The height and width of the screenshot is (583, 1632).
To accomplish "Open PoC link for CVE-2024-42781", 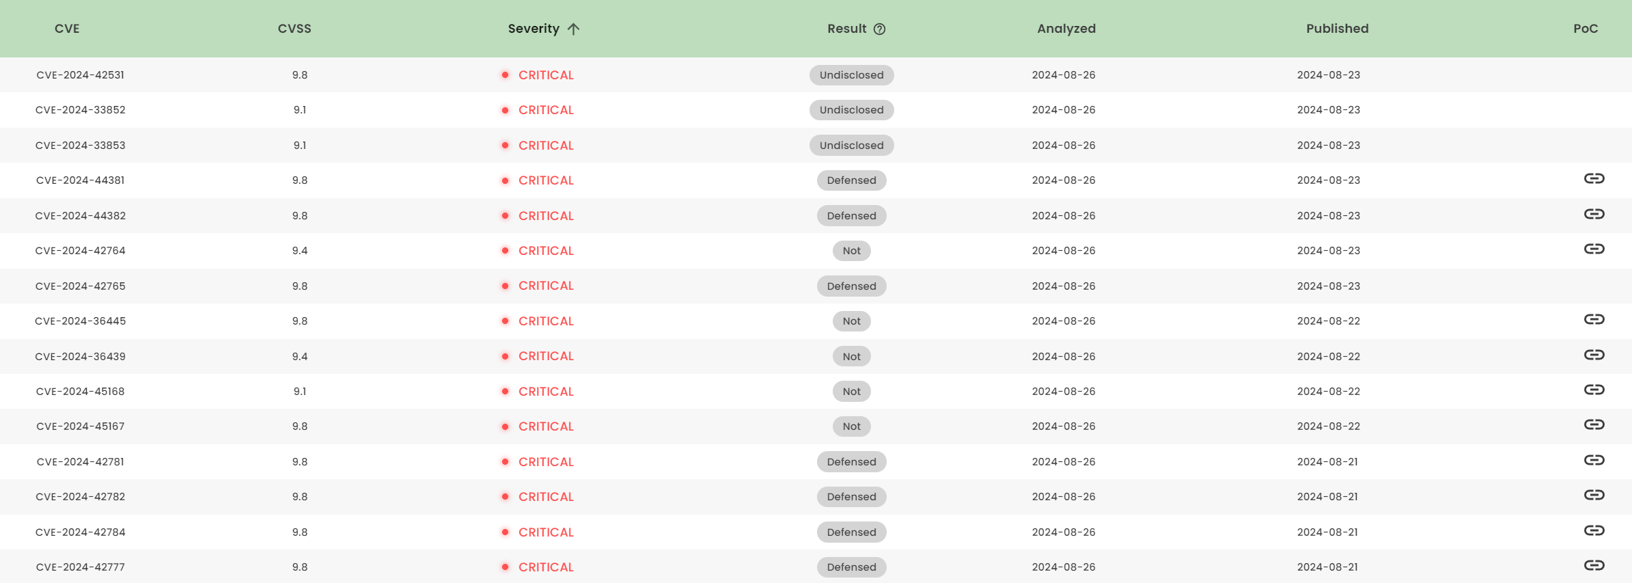I will point(1594,461).
